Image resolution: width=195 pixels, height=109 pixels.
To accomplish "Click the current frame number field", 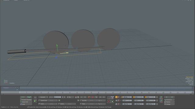I will pos(57,97).
